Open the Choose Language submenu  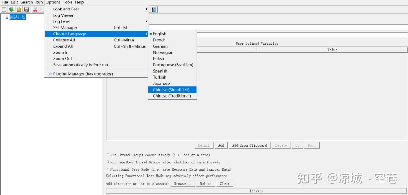click(x=96, y=34)
